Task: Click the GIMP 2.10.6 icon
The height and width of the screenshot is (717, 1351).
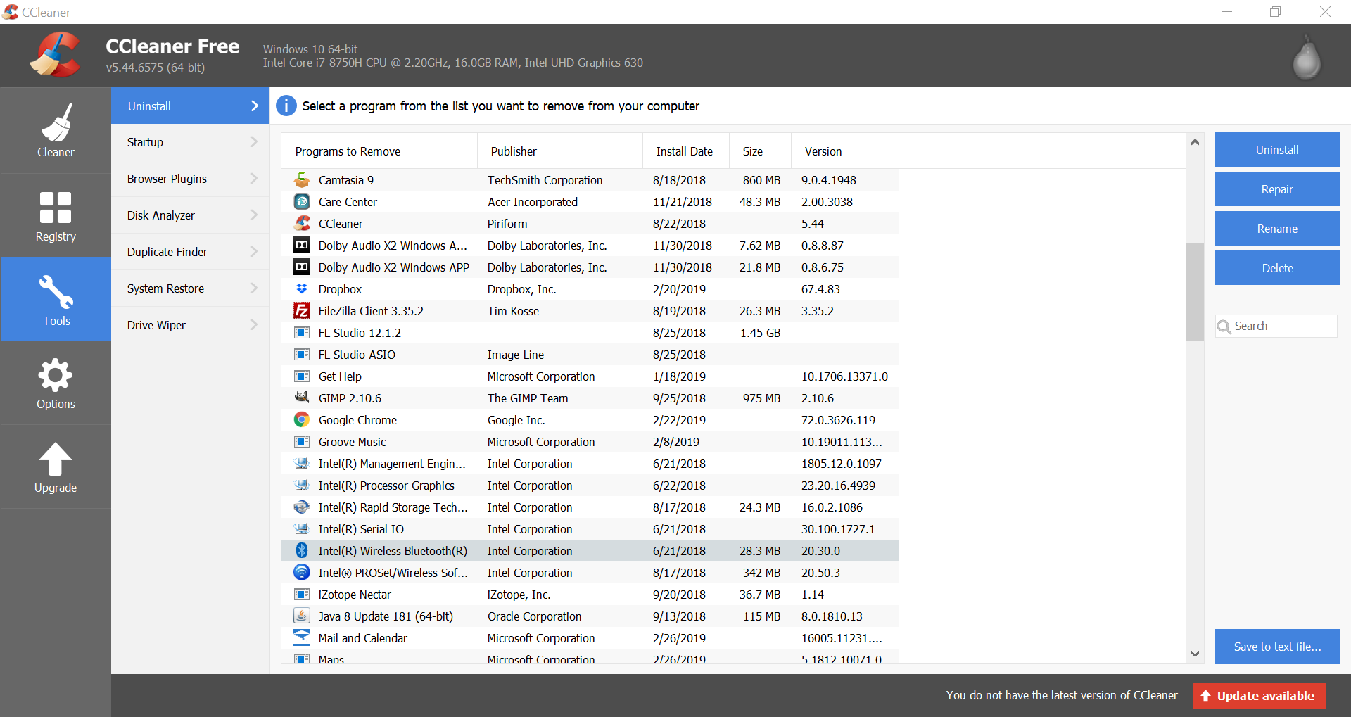Action: pyautogui.click(x=302, y=398)
